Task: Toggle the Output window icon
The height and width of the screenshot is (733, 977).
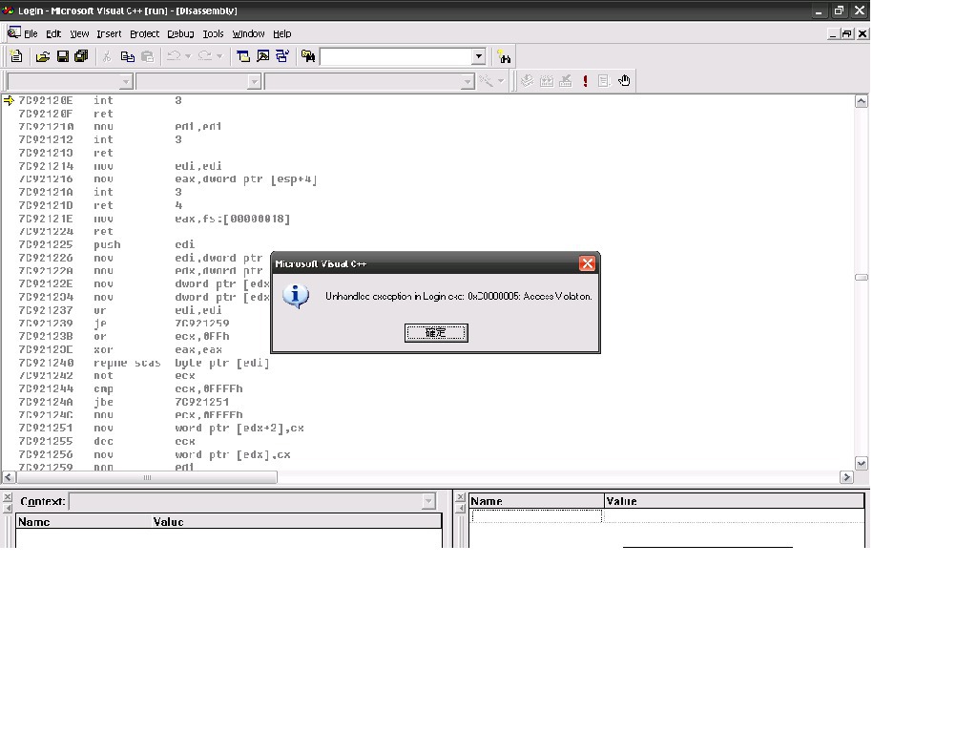Action: tap(263, 56)
